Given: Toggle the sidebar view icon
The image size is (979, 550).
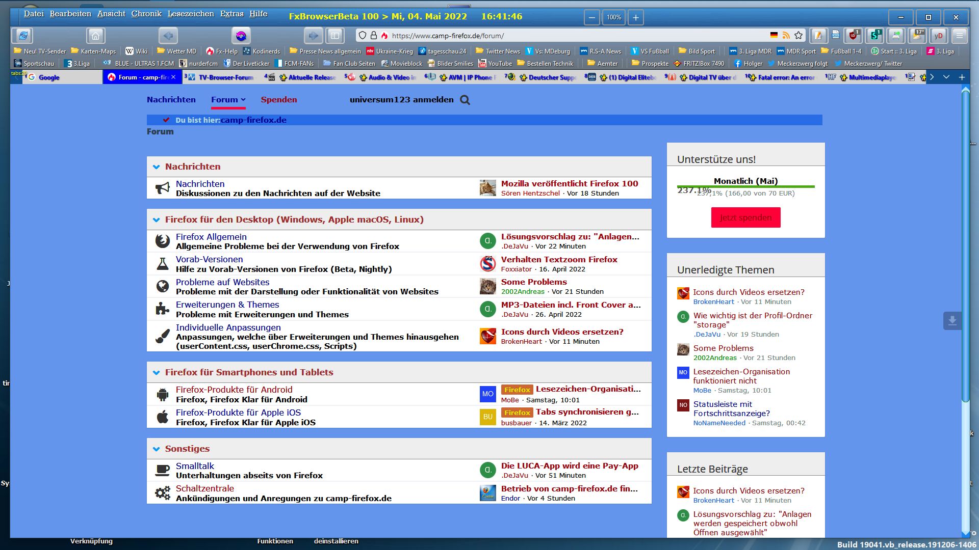Looking at the screenshot, I should pos(335,36).
